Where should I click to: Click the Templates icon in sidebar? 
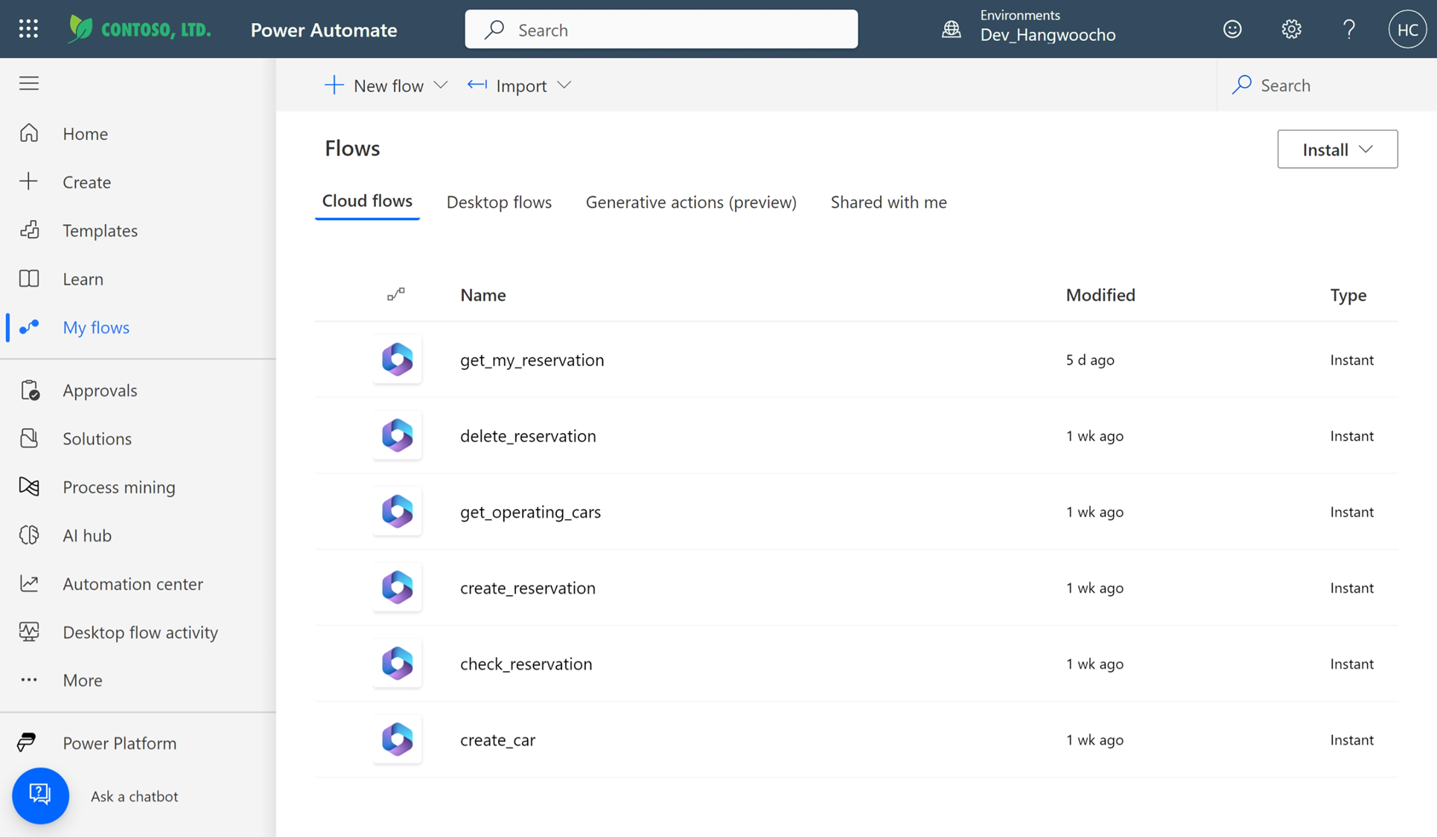click(29, 230)
